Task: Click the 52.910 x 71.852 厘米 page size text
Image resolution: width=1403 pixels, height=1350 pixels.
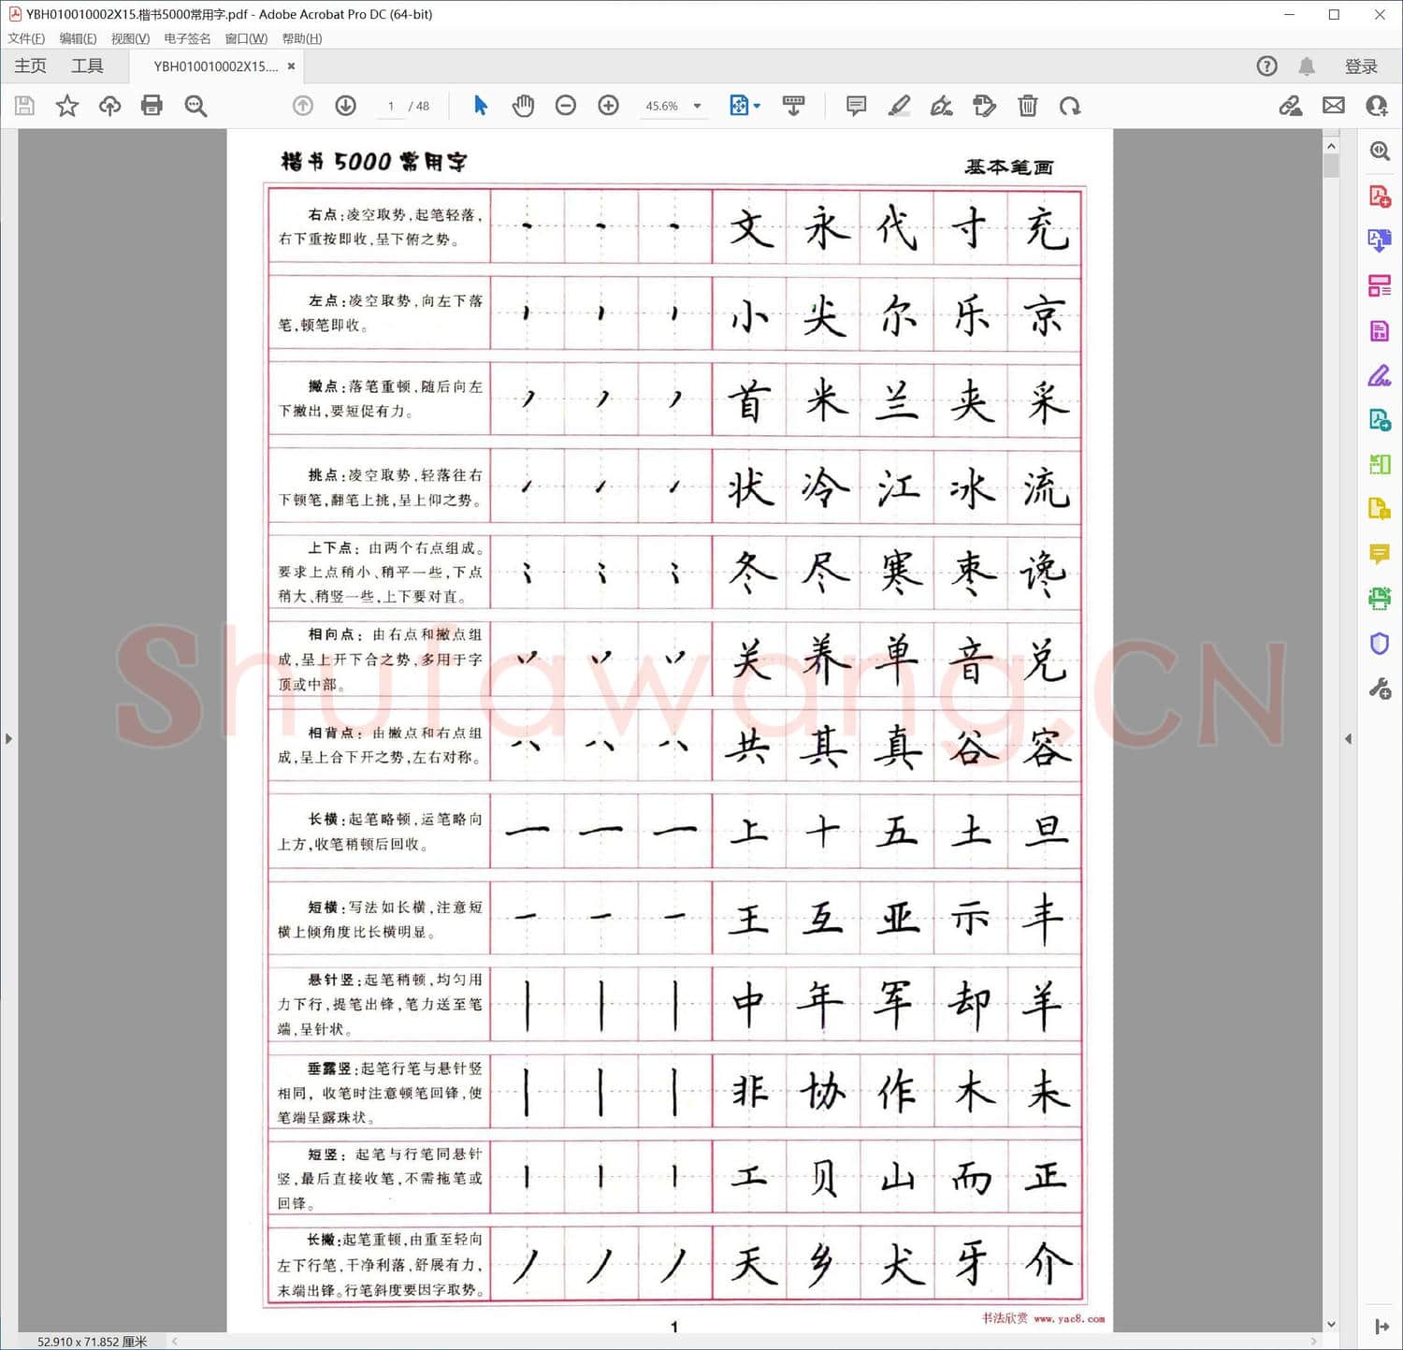Action: pyautogui.click(x=92, y=1342)
